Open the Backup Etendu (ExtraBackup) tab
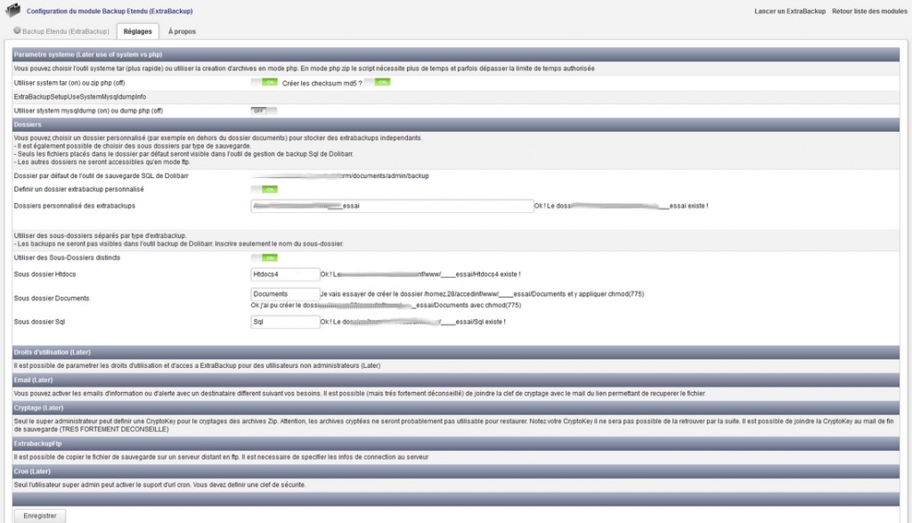 click(61, 31)
